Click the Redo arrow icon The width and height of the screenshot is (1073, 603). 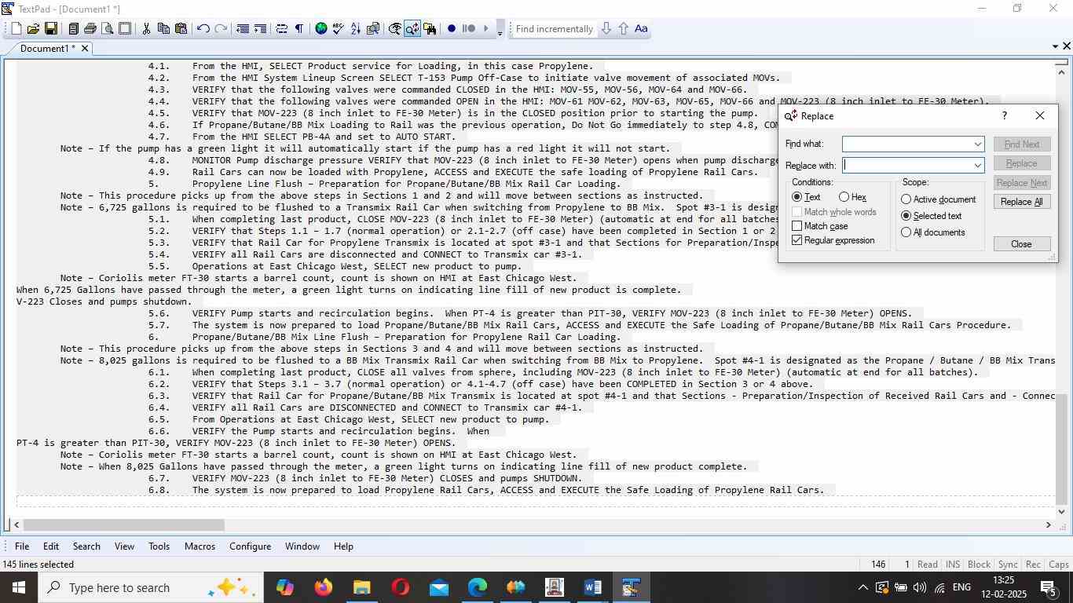[221, 29]
